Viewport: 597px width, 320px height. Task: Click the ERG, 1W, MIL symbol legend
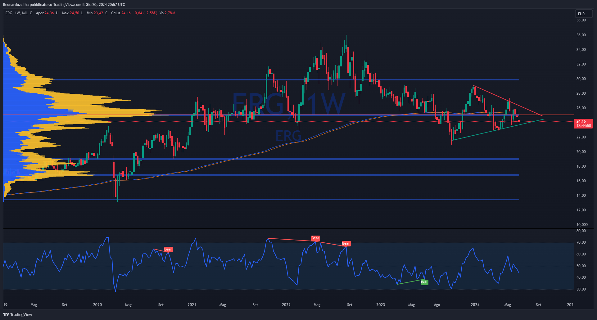tap(16, 13)
